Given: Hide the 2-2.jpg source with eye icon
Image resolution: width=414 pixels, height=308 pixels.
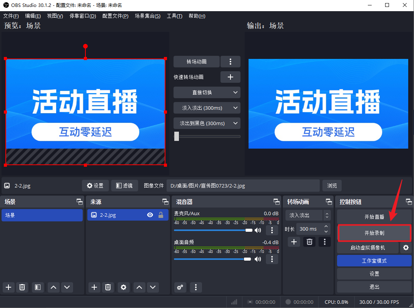Looking at the screenshot, I should 150,215.
